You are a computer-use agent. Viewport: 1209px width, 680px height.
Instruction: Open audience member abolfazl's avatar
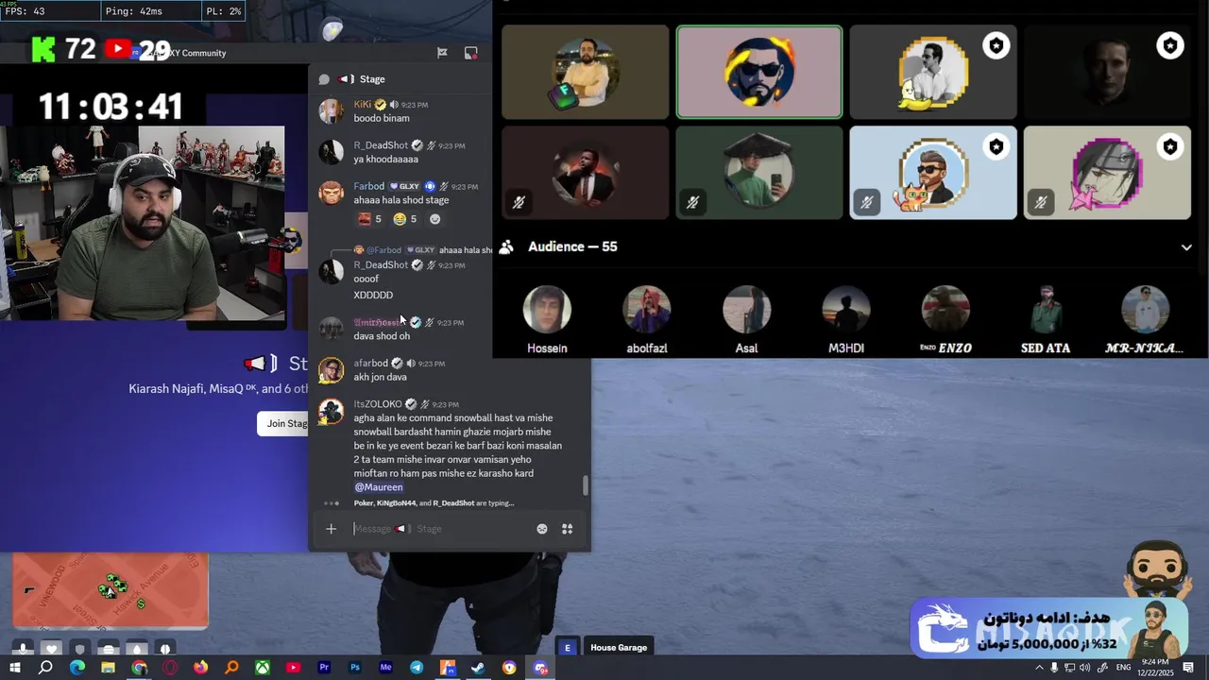647,310
